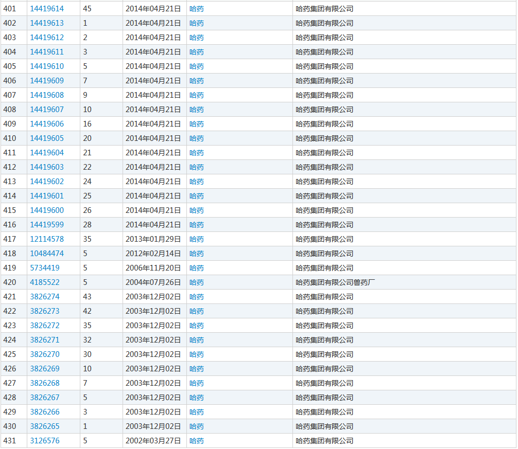The image size is (518, 449).
Task: Click class value 43 in row 421
Action: pos(87,297)
